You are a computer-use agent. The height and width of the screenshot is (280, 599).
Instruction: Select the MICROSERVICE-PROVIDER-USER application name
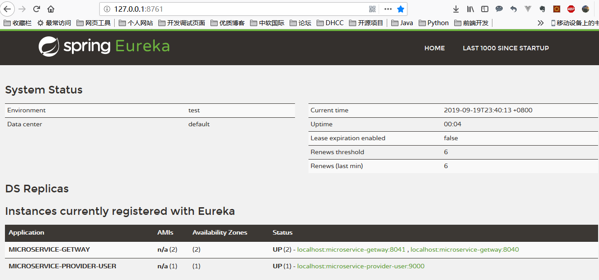(63, 266)
